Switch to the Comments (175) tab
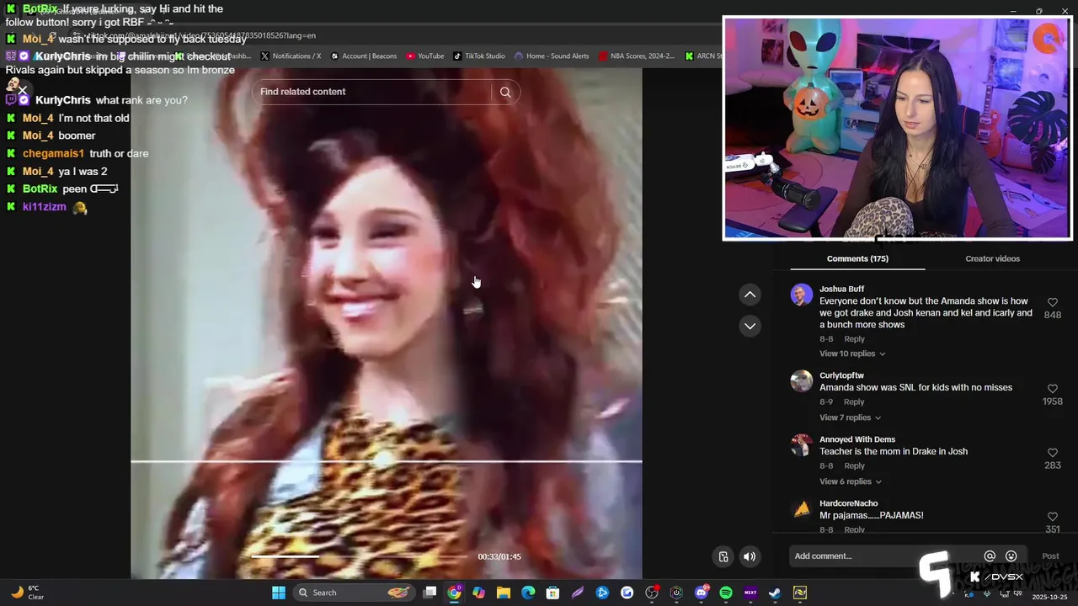This screenshot has width=1078, height=606. pyautogui.click(x=857, y=258)
